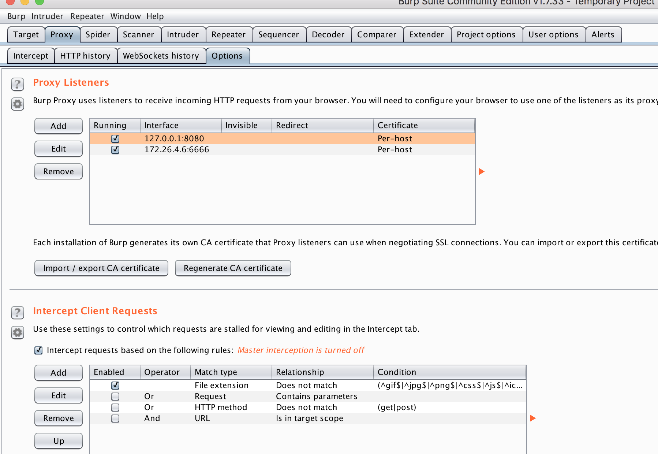
Task: Open the User options tab
Action: pyautogui.click(x=553, y=34)
